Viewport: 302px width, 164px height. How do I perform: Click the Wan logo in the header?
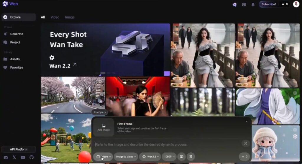10,4
